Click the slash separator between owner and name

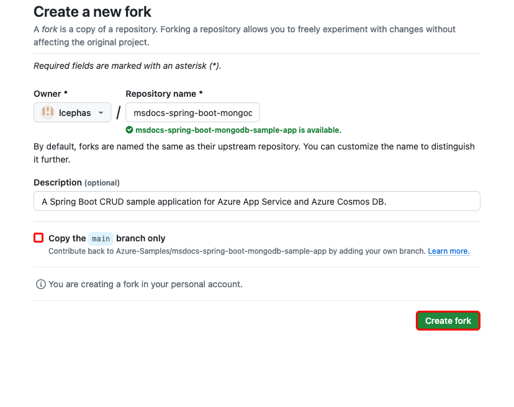click(119, 113)
